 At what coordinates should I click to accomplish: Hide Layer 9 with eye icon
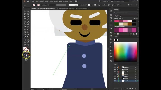tap(115, 70)
